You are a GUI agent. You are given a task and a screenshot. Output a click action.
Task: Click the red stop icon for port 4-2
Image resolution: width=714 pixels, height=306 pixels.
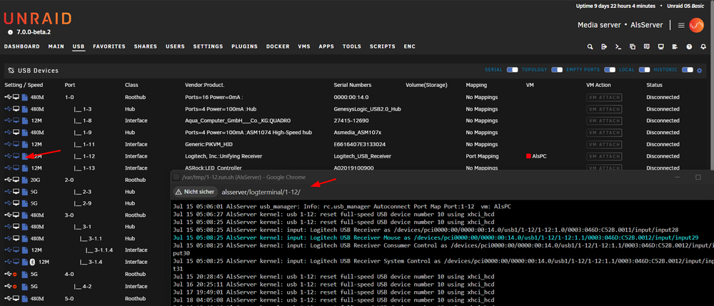(x=15, y=286)
